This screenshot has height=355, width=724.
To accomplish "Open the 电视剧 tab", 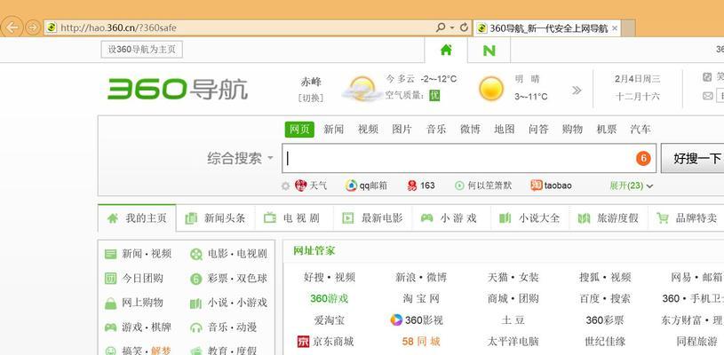I will (x=294, y=218).
